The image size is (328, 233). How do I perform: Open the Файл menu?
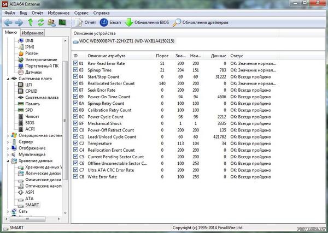point(10,13)
